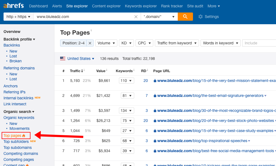This screenshot has height=166, width=276.
Task: Click the flame icon beside Top pages
Action: click(24, 135)
